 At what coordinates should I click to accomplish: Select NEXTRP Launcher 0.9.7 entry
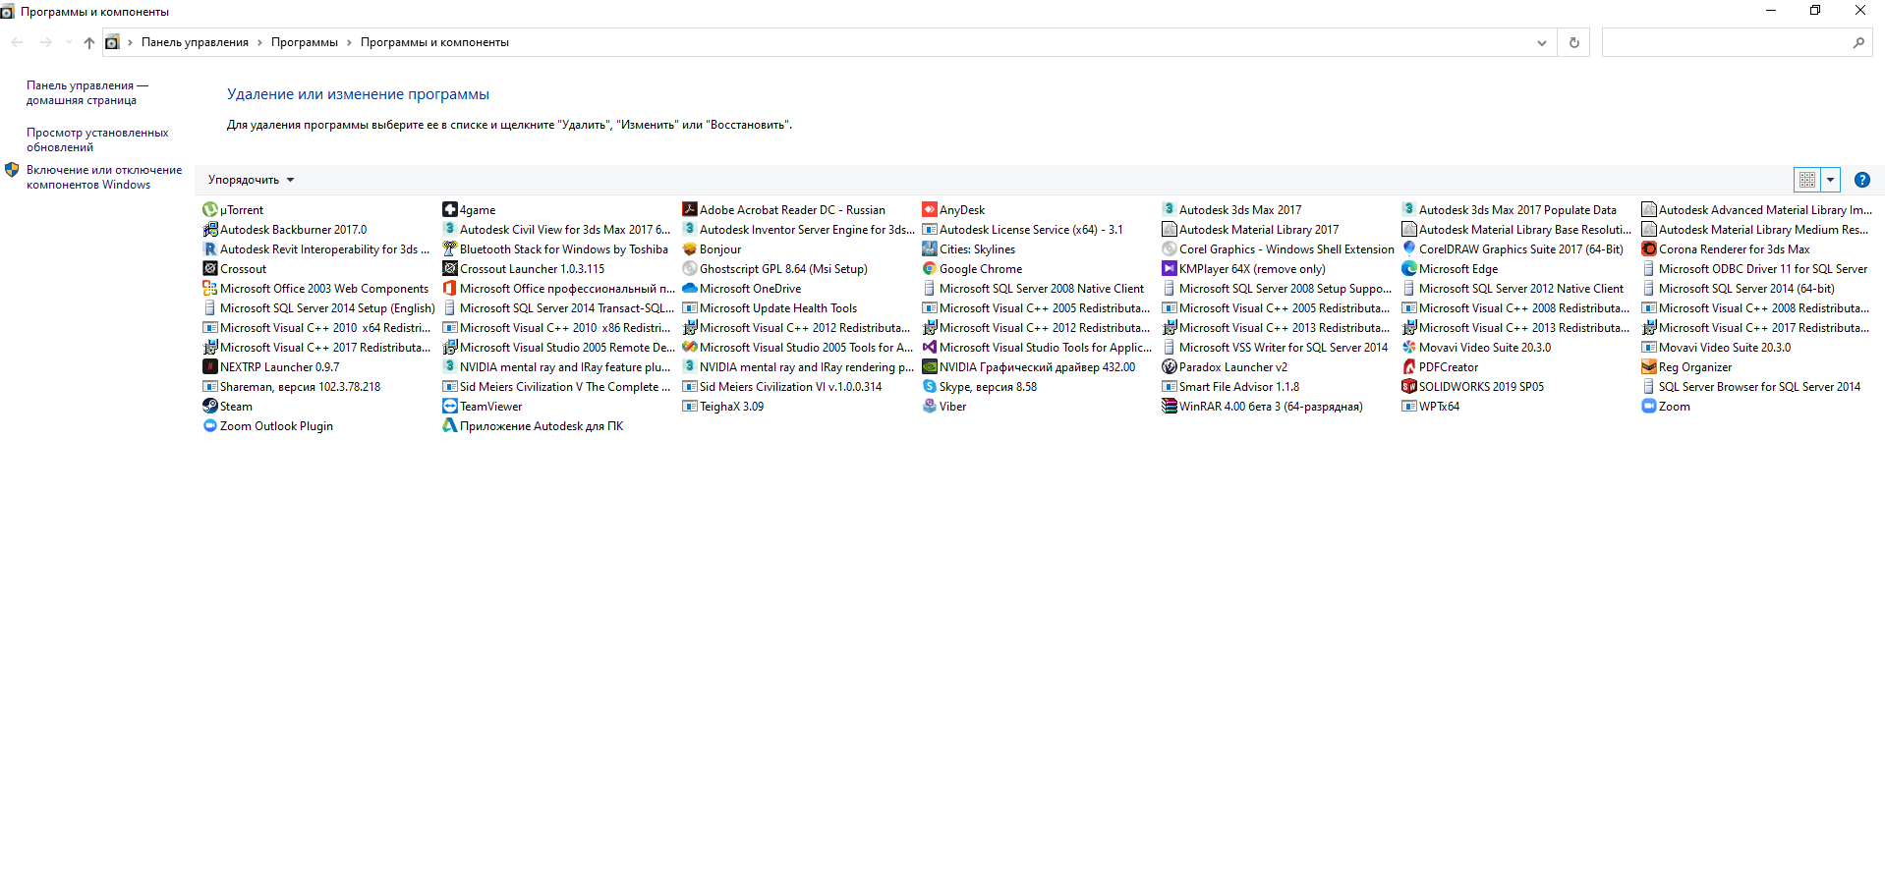(271, 366)
